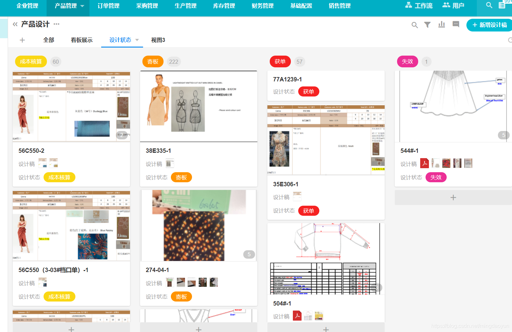Open the PDF icon under 544#-1

(x=425, y=163)
